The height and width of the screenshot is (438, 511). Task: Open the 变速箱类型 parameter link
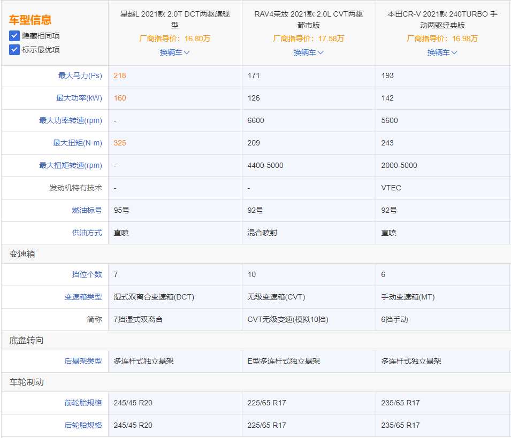tap(83, 297)
